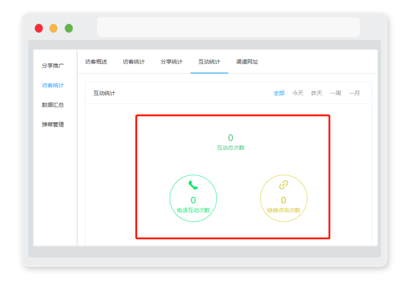Filter statistics by 一月
Viewport: 406px width, 283px height.
pos(354,93)
